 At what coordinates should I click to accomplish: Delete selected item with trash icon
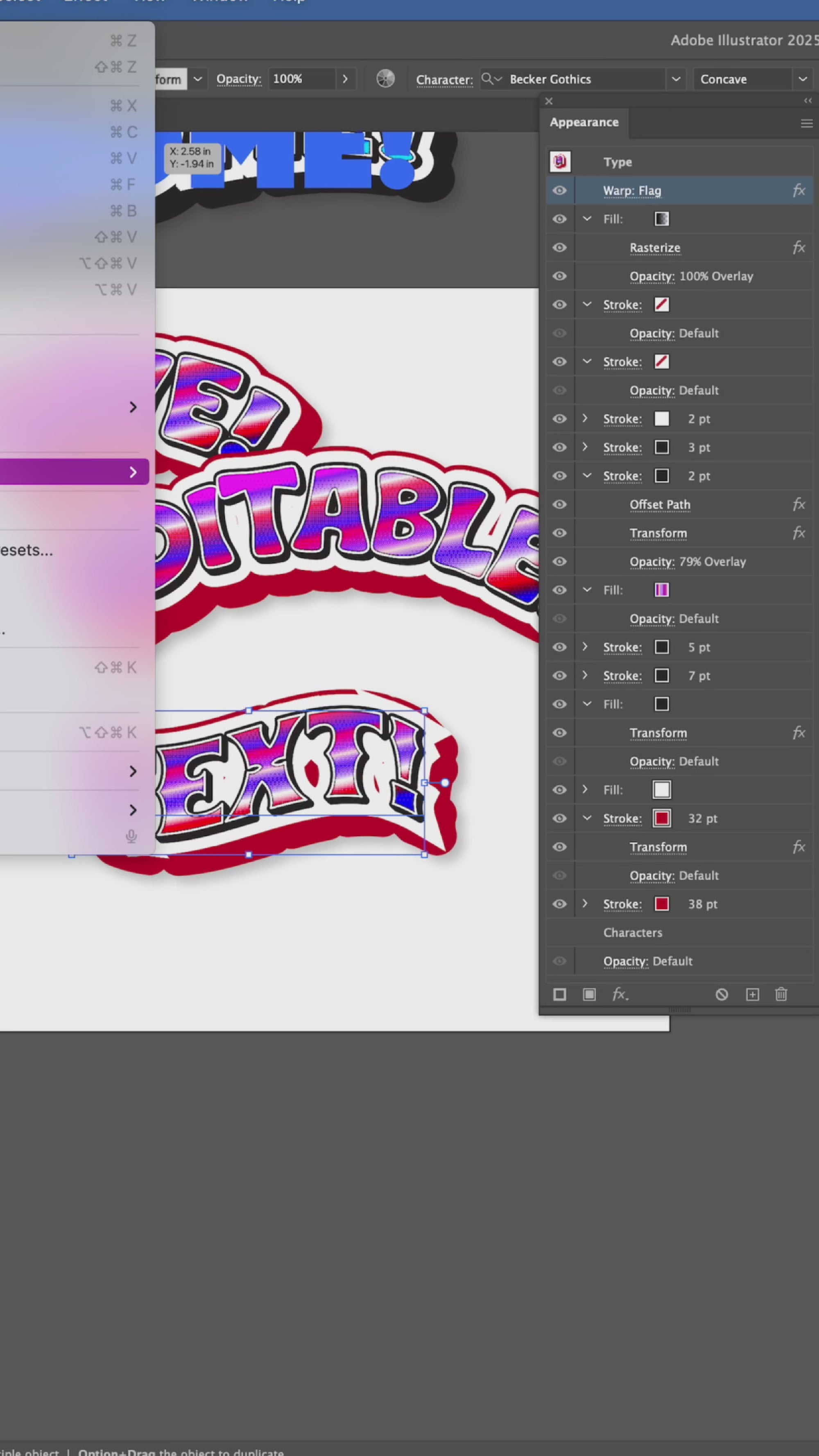pos(781,994)
